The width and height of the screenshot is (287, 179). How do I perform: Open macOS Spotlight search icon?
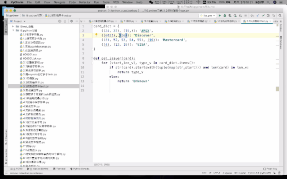pyautogui.click(x=268, y=2)
